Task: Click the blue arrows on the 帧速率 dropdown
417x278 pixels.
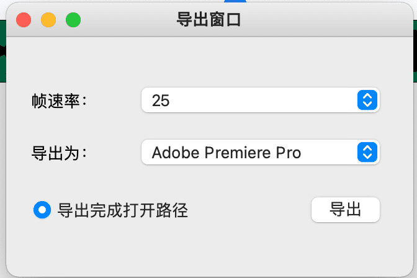Action: 367,100
